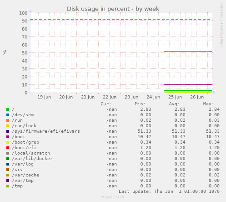Click the Max: column header

point(208,104)
